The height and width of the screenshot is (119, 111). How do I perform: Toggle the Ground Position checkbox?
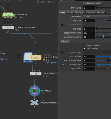point(62,53)
